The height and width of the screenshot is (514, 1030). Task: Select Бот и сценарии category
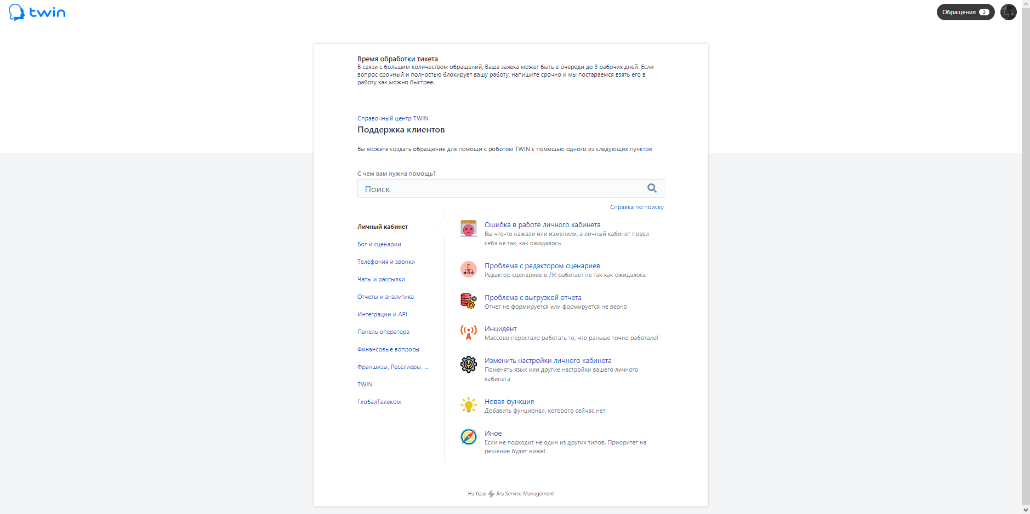click(x=379, y=244)
